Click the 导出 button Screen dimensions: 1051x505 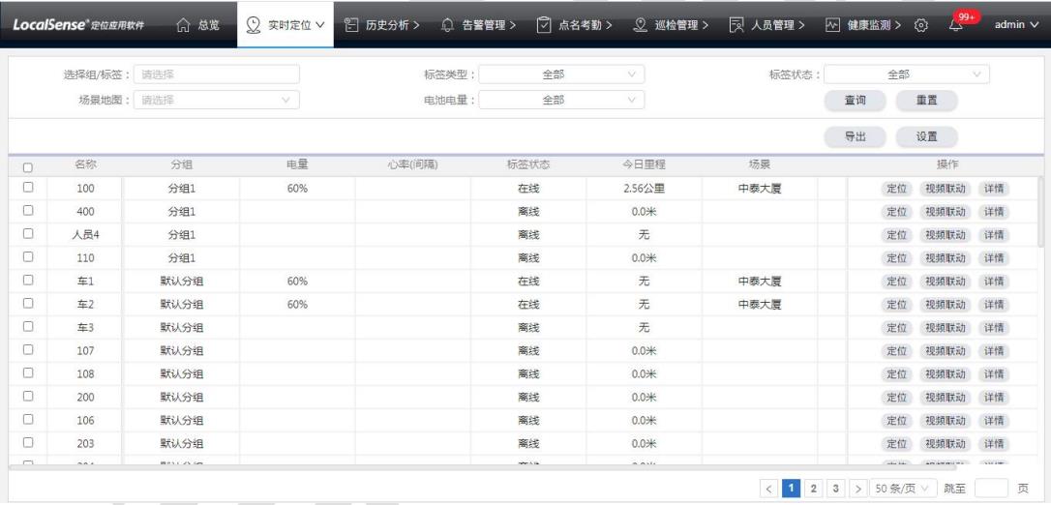[855, 137]
